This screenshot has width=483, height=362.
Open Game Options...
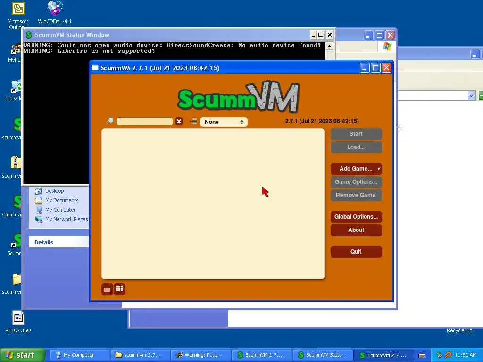[x=356, y=182]
